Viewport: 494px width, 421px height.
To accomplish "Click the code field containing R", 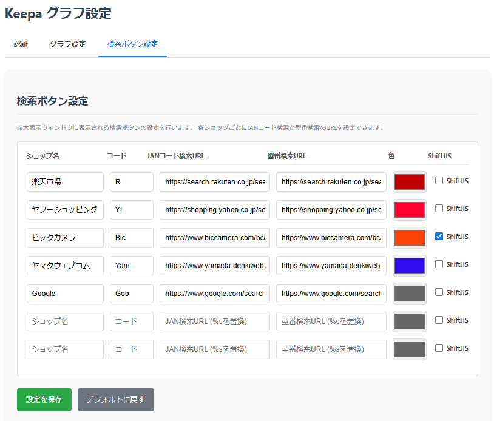I will coord(132,182).
